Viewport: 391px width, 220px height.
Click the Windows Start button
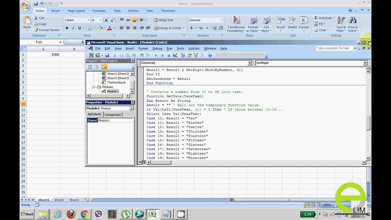click(x=27, y=214)
